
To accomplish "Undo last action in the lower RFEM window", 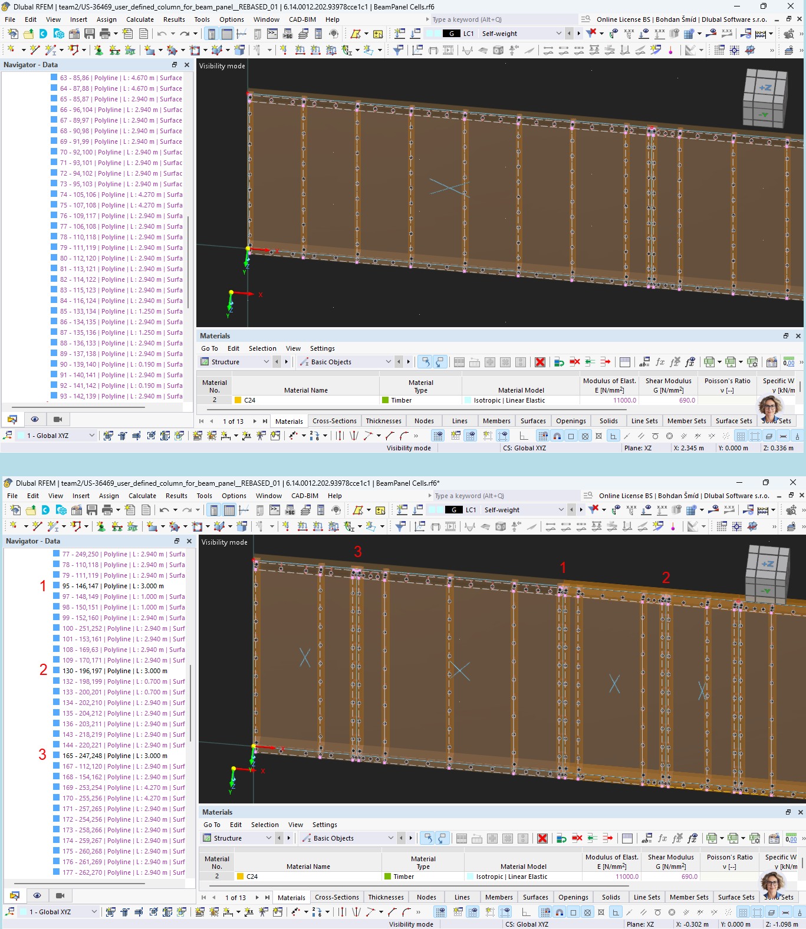I will (x=165, y=510).
